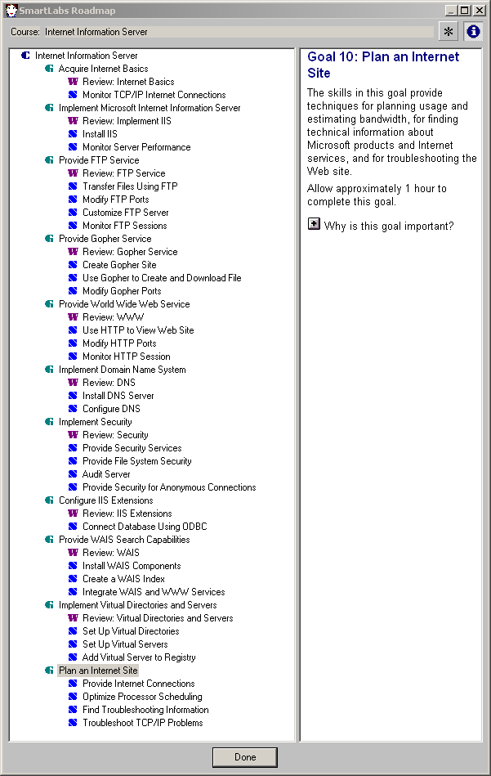The height and width of the screenshot is (776, 491).
Task: Select Use HTTP to View Web Site
Action: [138, 330]
